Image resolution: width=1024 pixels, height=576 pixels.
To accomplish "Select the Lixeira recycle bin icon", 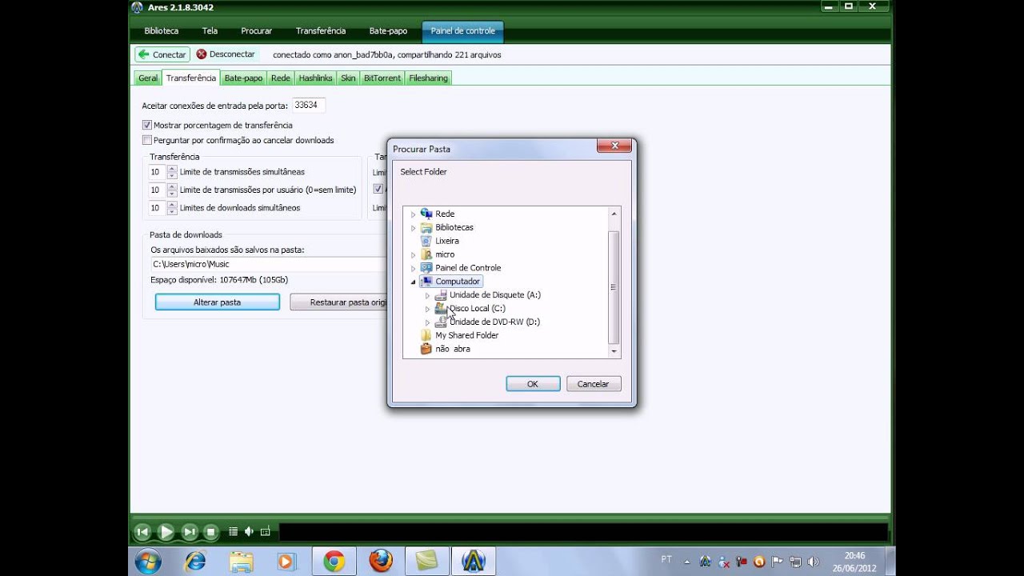I will click(x=426, y=241).
